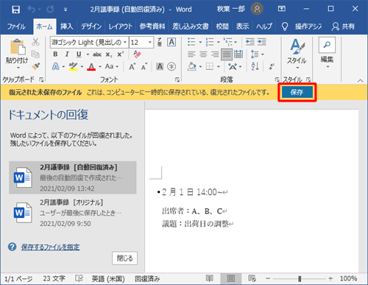Open the user account avatar icon
The image size is (368, 285).
pos(257,9)
